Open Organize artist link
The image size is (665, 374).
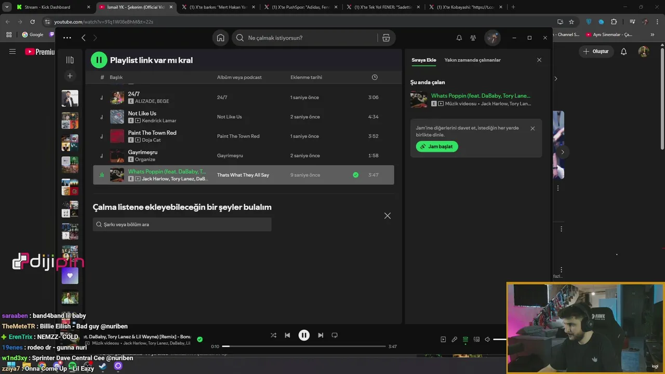click(x=145, y=159)
